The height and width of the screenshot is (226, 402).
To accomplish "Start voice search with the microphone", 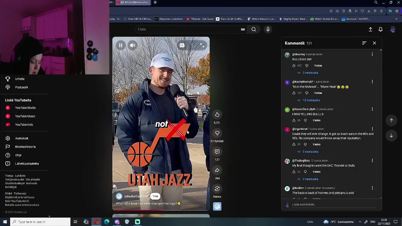I will point(268,29).
